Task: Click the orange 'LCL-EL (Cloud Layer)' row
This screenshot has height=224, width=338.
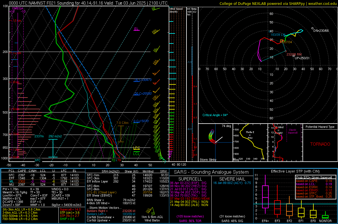Action: pyautogui.click(x=128, y=192)
